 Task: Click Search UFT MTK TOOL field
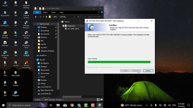[x=92, y=17]
